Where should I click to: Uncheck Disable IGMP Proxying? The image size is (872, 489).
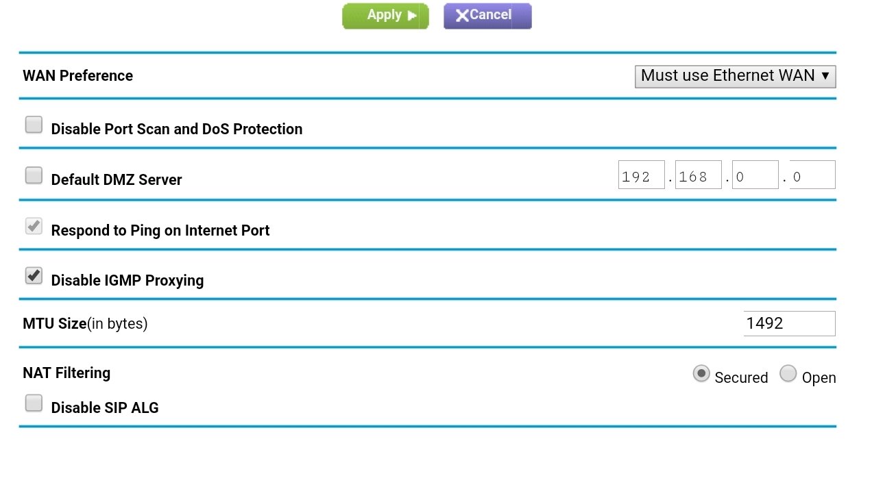(34, 276)
